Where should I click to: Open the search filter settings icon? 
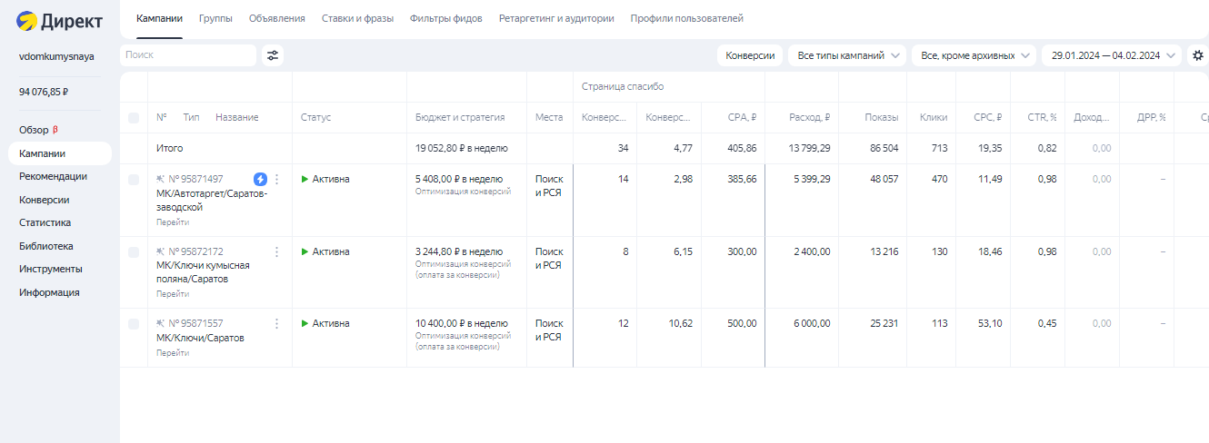point(272,55)
